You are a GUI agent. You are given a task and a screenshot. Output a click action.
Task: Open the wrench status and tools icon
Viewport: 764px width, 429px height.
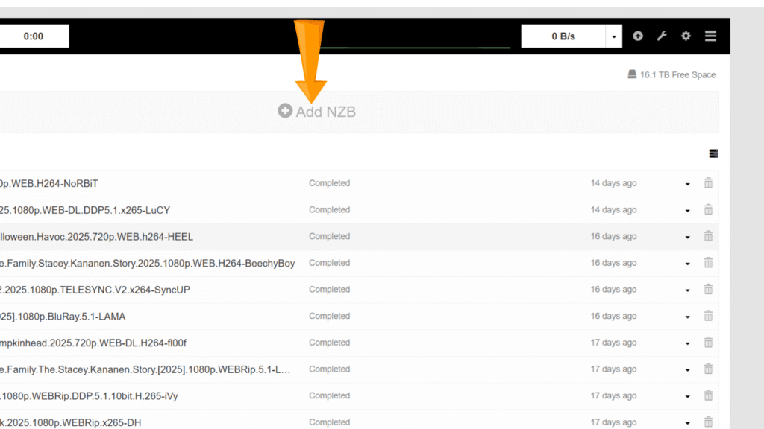pyautogui.click(x=662, y=36)
